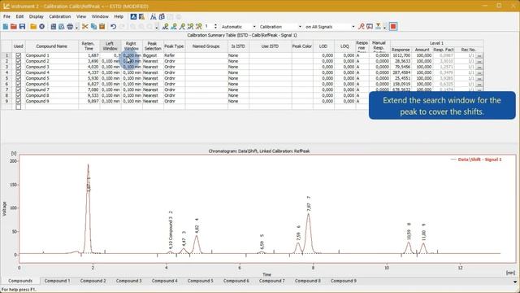520x293 pixels.
Task: Click the calibration level number stepper arrows
Action: coord(215,27)
